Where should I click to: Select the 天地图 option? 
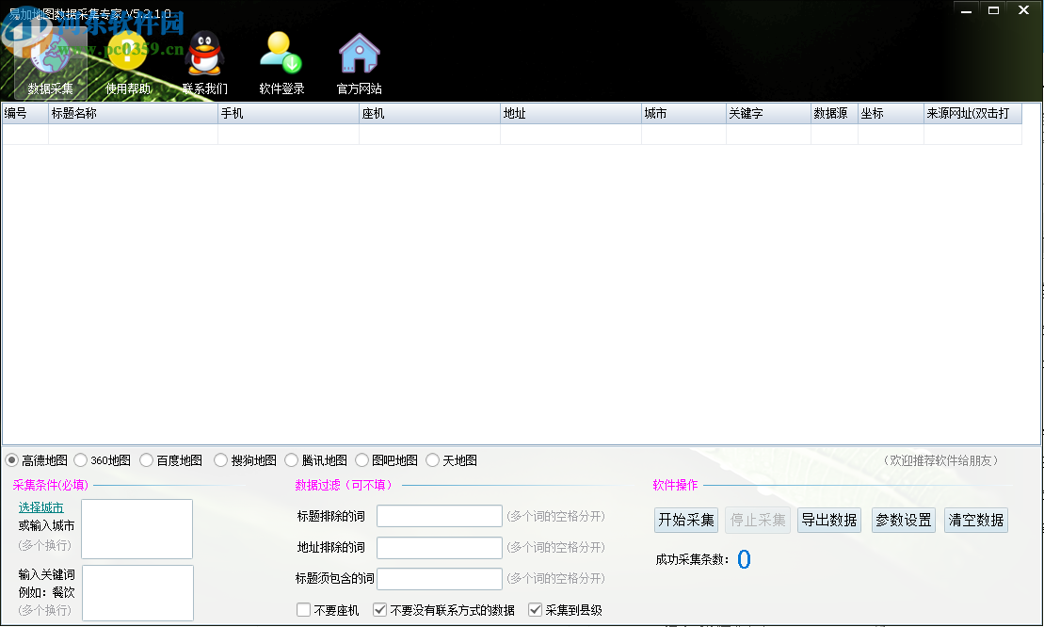click(431, 460)
